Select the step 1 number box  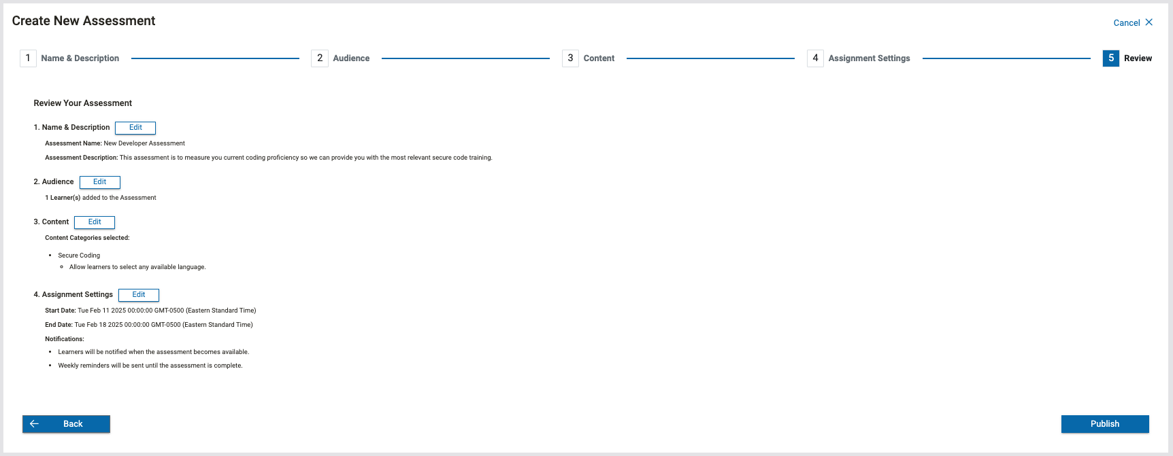[28, 58]
